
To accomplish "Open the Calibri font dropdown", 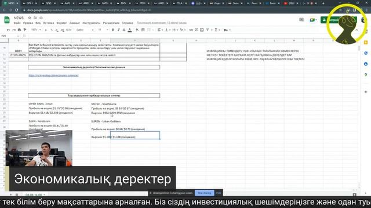I will 85,30.
